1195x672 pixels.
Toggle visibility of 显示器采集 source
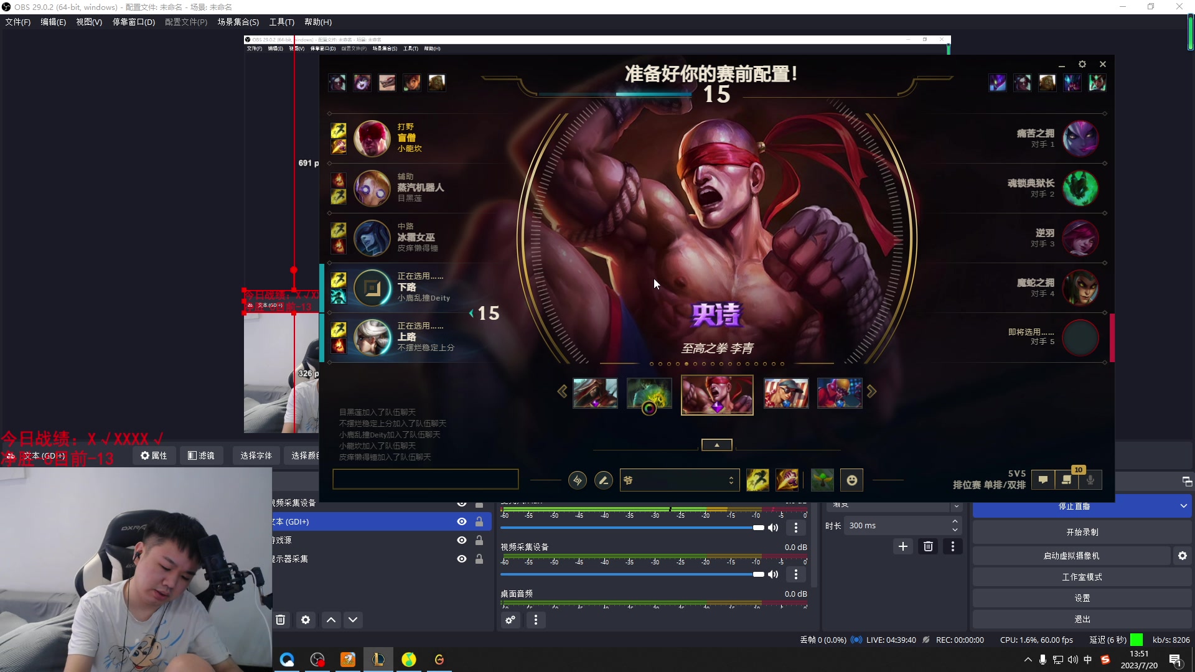point(462,559)
